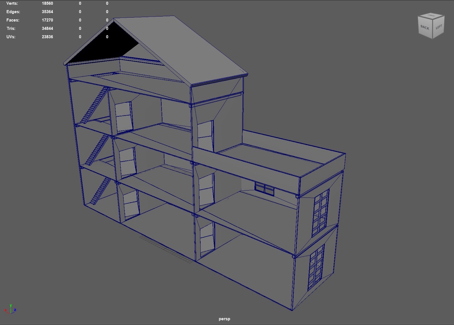Select the "Edges:" label in the HUD

tap(13, 12)
